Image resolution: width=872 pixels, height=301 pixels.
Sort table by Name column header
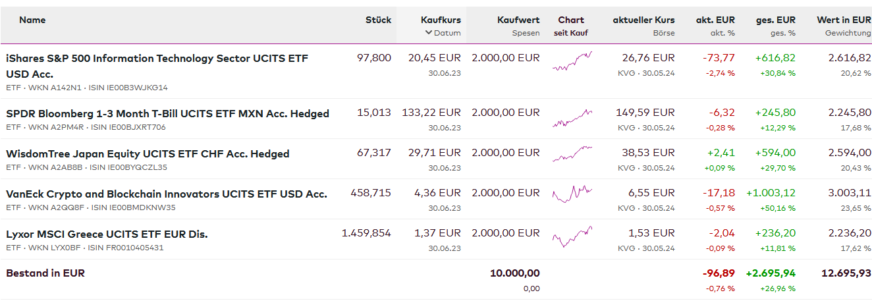click(x=32, y=20)
